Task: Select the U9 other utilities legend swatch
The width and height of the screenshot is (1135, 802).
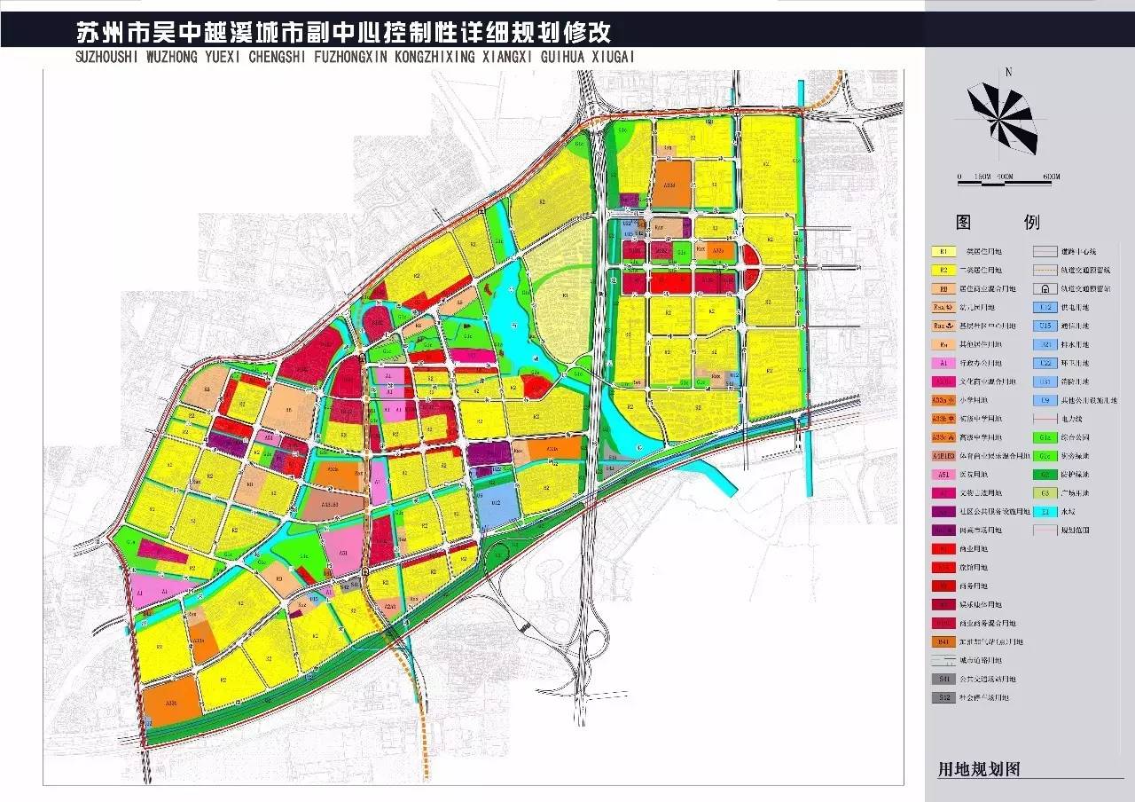Action: (1045, 400)
